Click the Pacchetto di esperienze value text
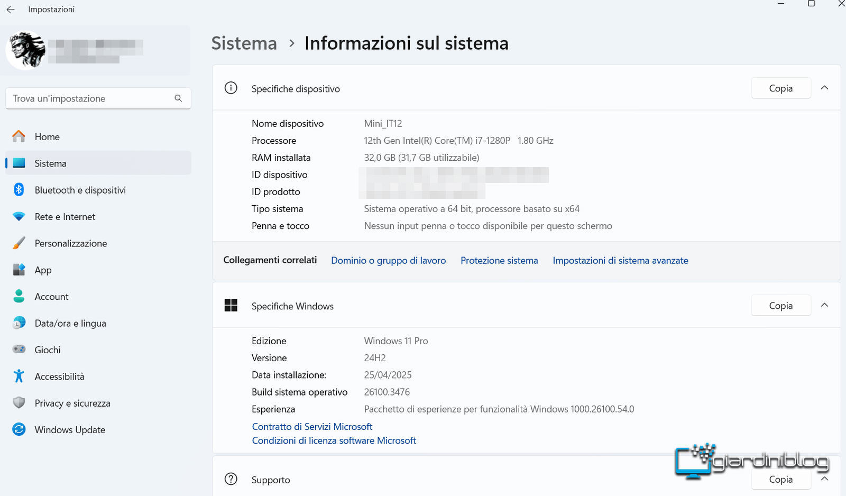The width and height of the screenshot is (846, 496). pyautogui.click(x=499, y=409)
